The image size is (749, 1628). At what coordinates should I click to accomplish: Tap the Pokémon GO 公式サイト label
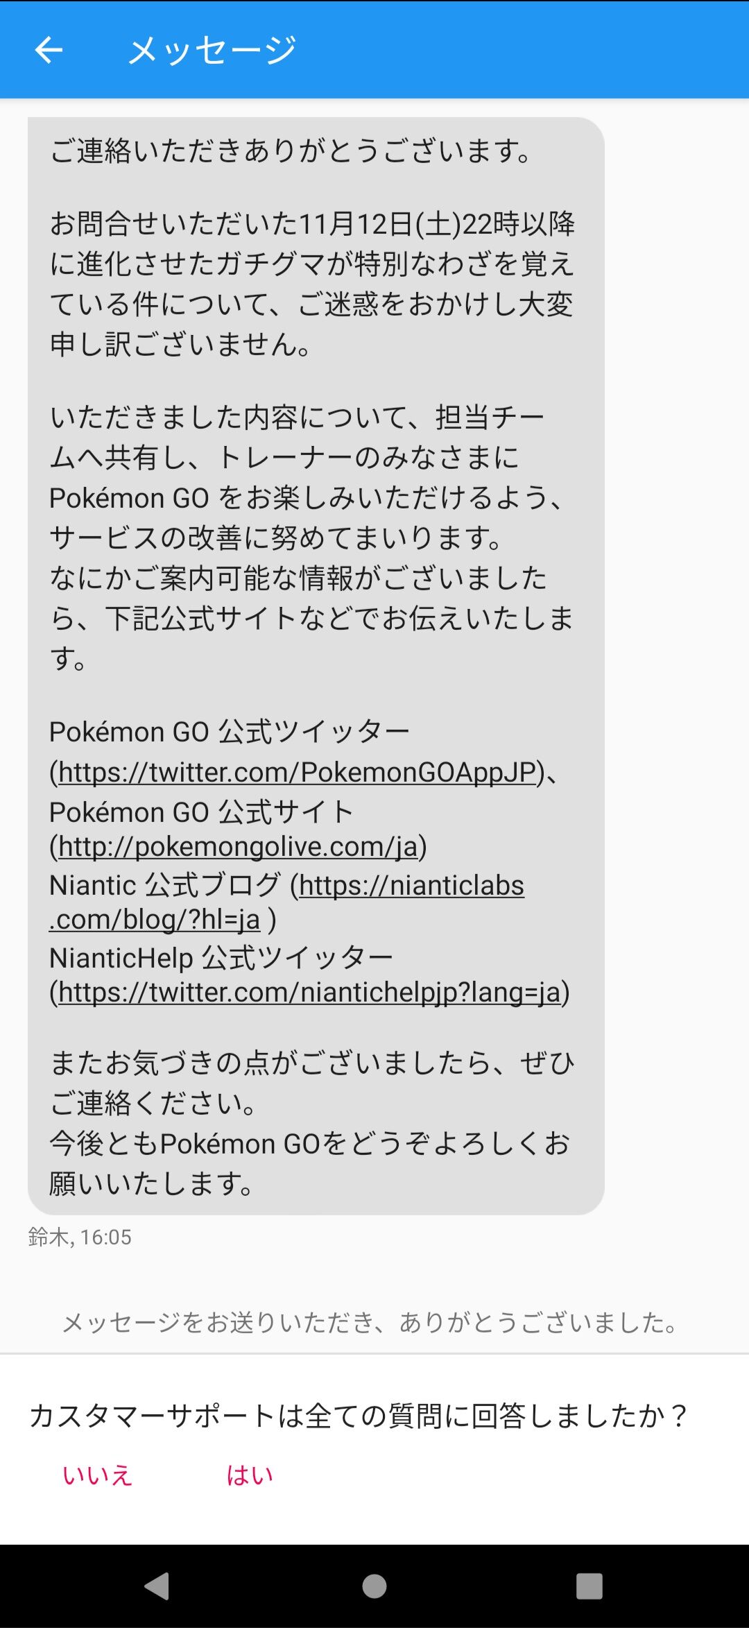tap(202, 812)
